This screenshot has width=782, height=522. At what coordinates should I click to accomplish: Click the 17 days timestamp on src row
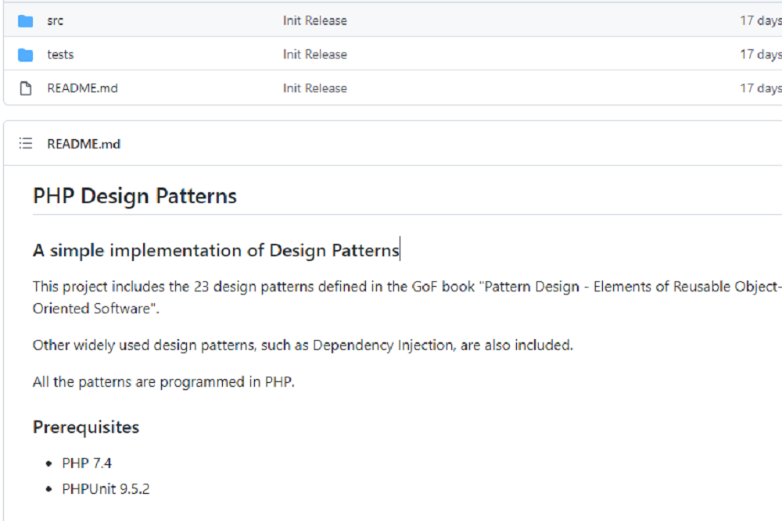pos(760,21)
